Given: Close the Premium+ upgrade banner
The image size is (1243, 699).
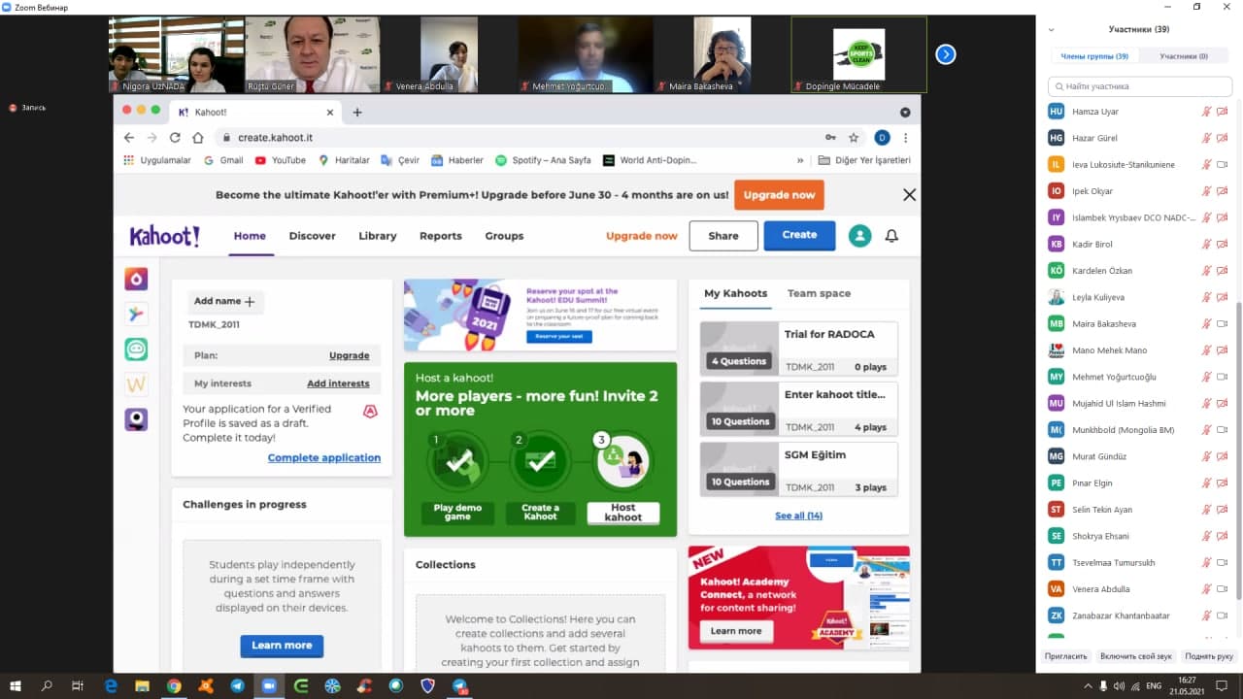Looking at the screenshot, I should click(x=909, y=194).
